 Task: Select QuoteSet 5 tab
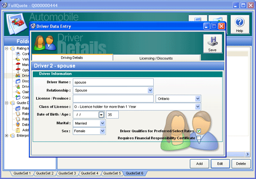click(x=112, y=173)
